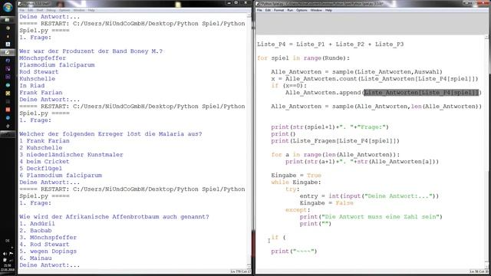Click the 'In Riad' output line
Screen dimensions: 491x276
click(x=31, y=85)
